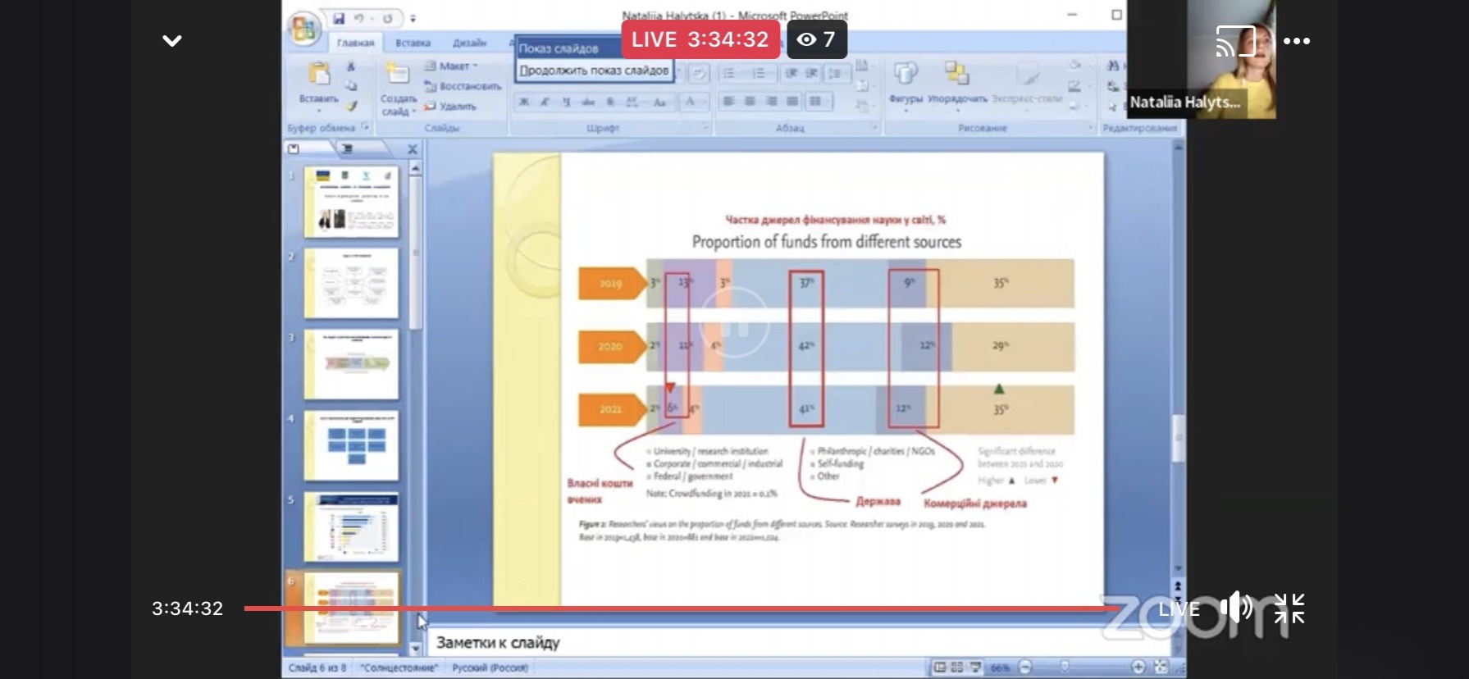Select slide 4 thumbnail in the panel
This screenshot has width=1469, height=679.
[x=351, y=445]
